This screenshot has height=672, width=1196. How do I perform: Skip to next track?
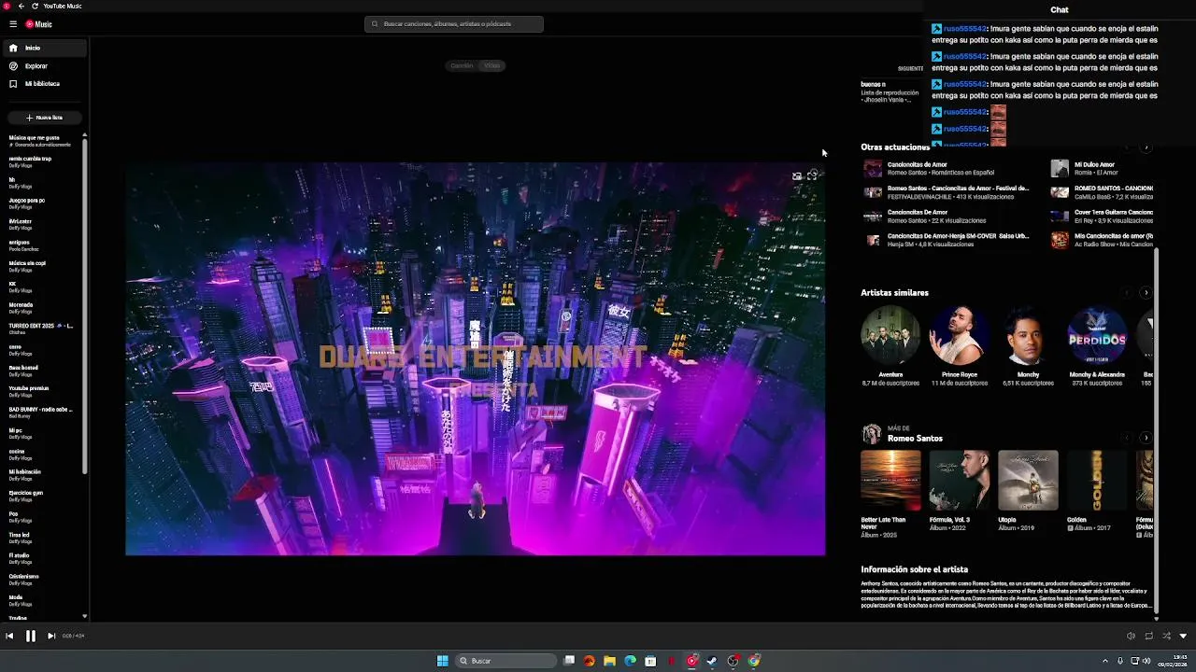(x=51, y=636)
